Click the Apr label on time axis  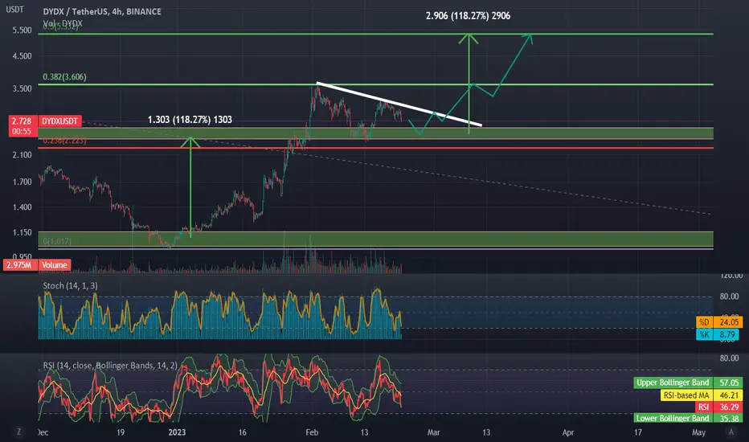click(568, 432)
